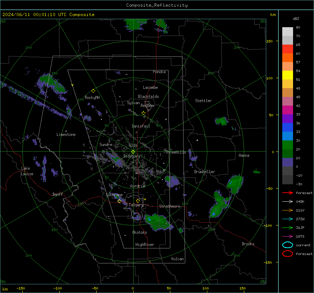Click the Composite_Reflectivity title
Screen dimensions: 314x293
pyautogui.click(x=157, y=5)
